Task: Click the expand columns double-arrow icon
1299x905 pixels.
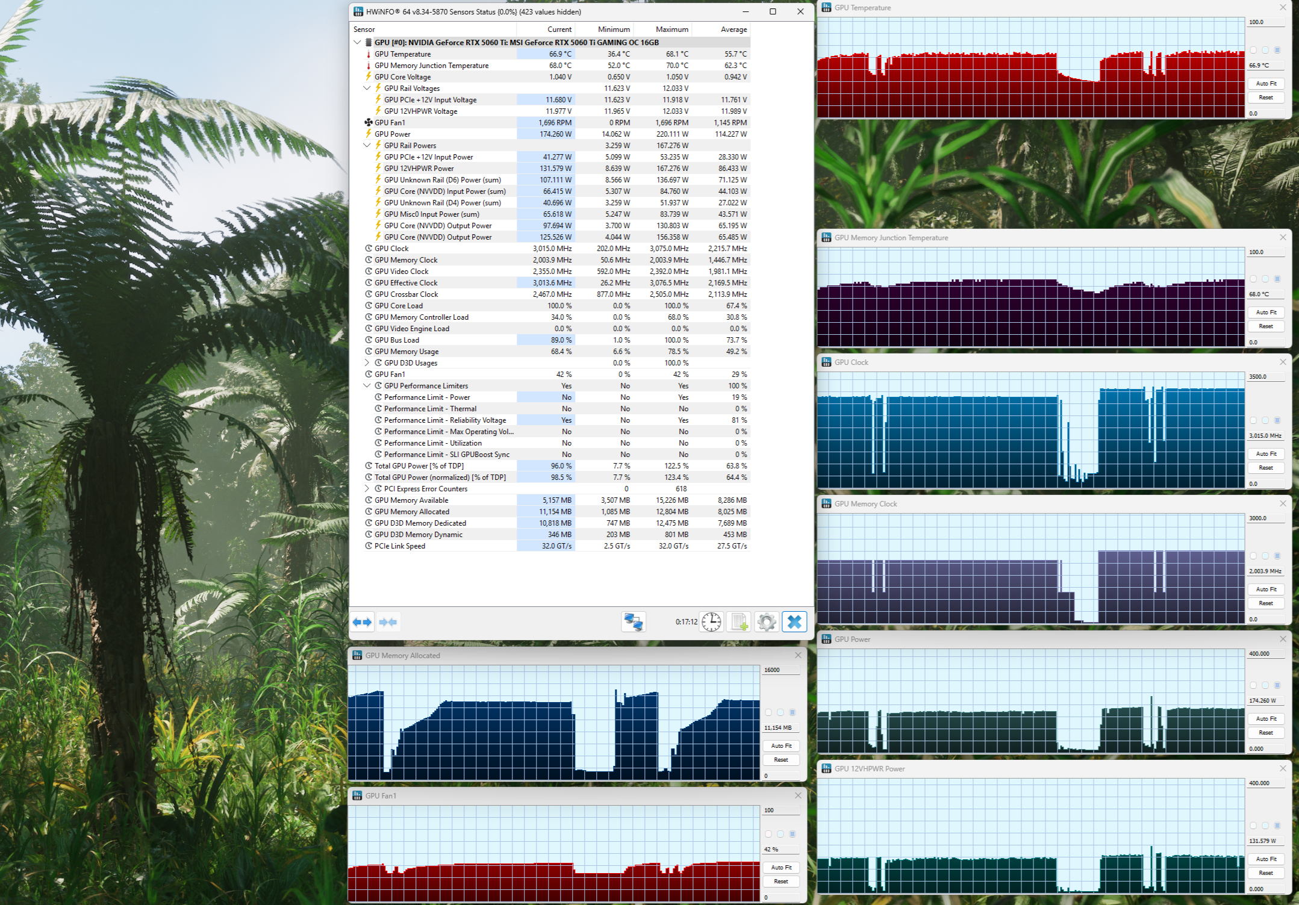Action: pyautogui.click(x=363, y=622)
